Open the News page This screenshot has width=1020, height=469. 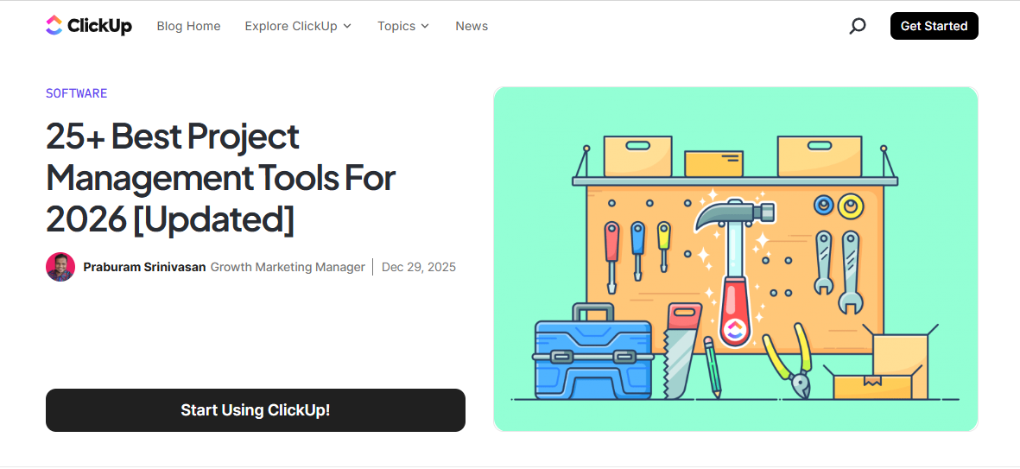click(x=472, y=26)
